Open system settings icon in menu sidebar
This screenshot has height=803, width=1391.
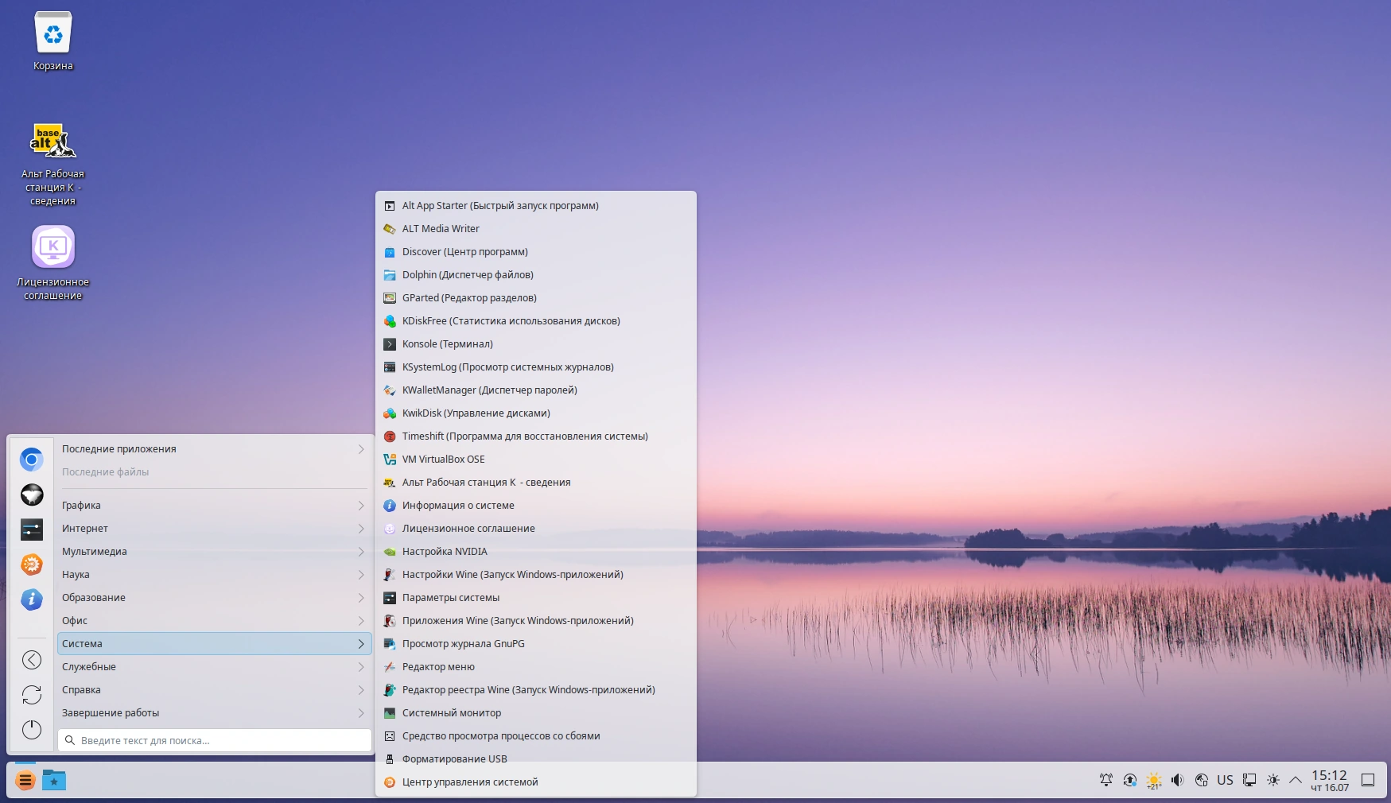(32, 530)
